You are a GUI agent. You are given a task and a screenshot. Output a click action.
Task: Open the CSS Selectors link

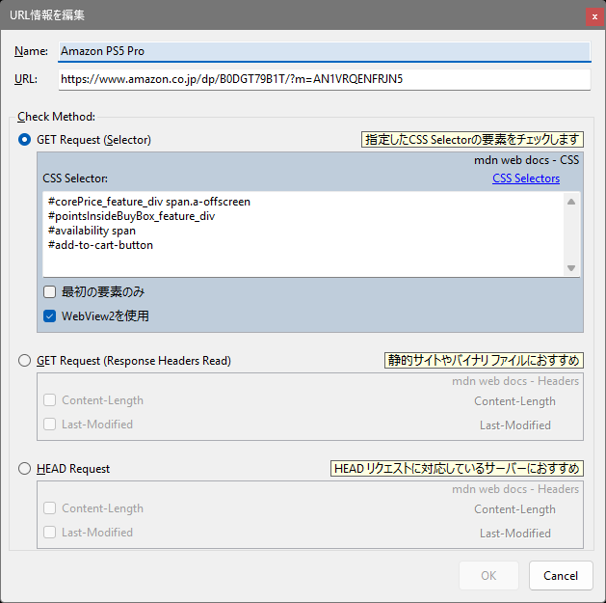526,178
